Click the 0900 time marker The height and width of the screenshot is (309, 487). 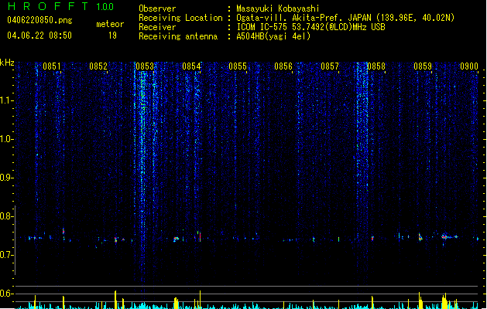[x=469, y=66]
